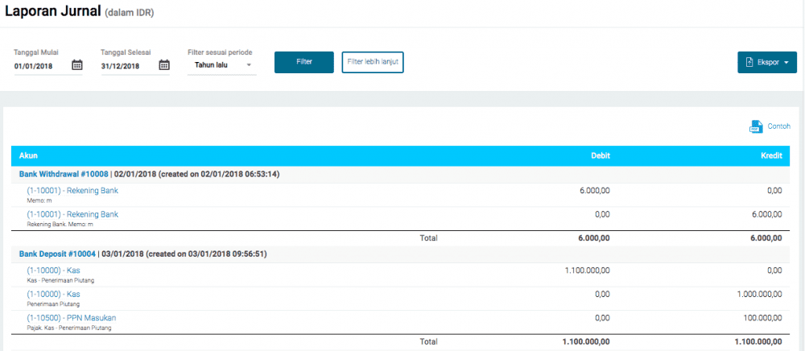Open Bank Withdrawal #10008 transaction link
Image resolution: width=805 pixels, height=351 pixels.
pos(64,174)
